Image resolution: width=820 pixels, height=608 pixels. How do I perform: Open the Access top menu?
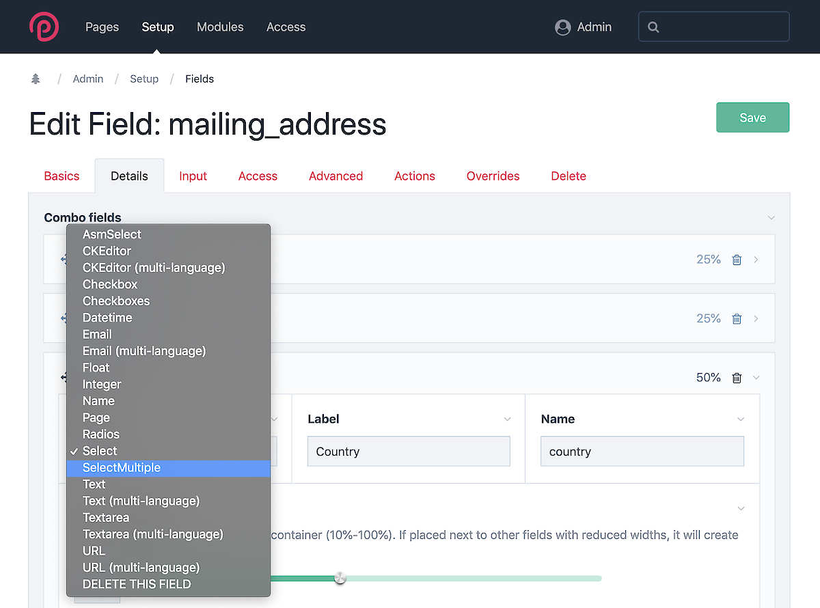point(286,27)
